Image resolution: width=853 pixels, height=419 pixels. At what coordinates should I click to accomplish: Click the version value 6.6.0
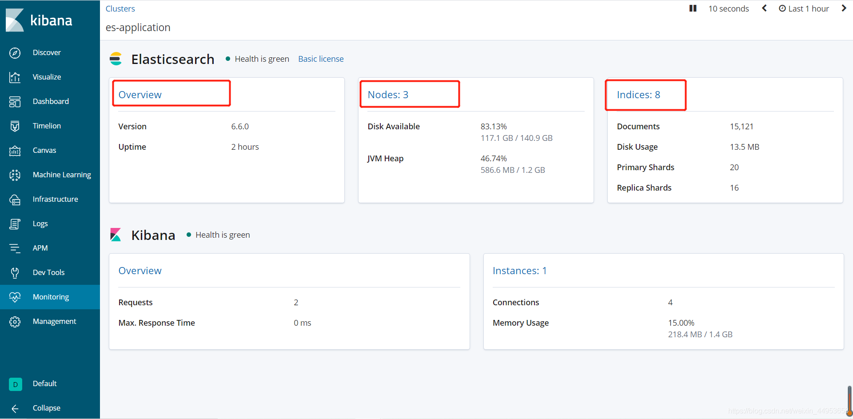coord(240,126)
